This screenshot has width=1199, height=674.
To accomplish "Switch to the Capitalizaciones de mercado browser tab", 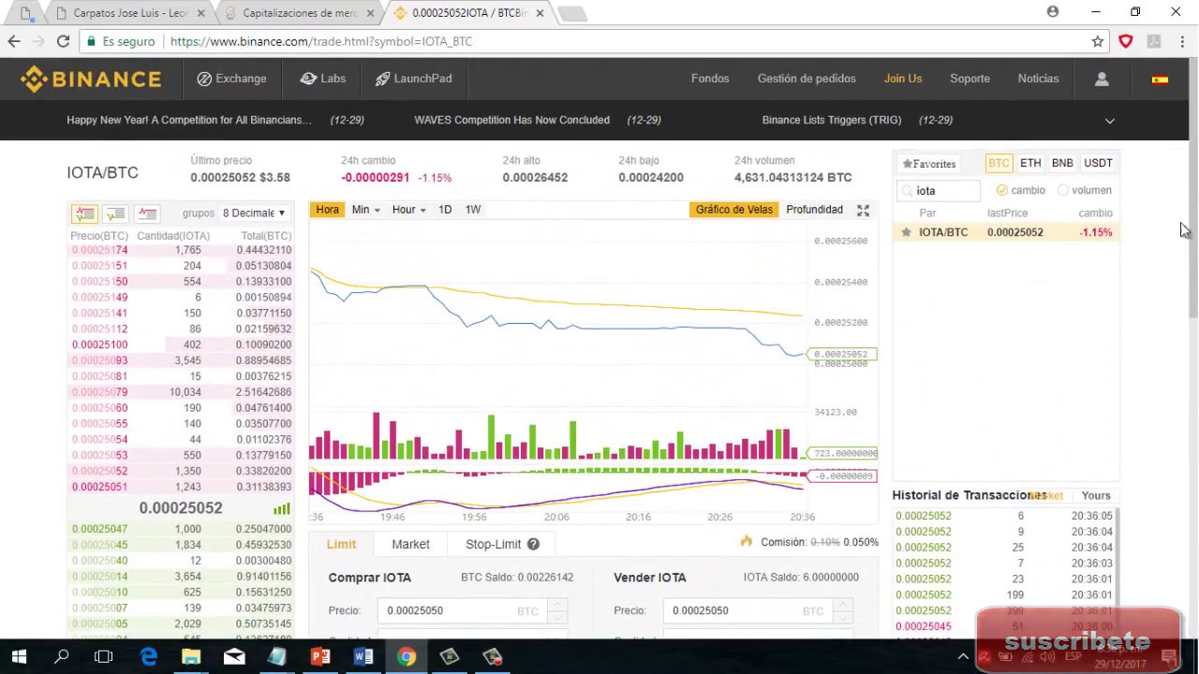I will point(299,13).
